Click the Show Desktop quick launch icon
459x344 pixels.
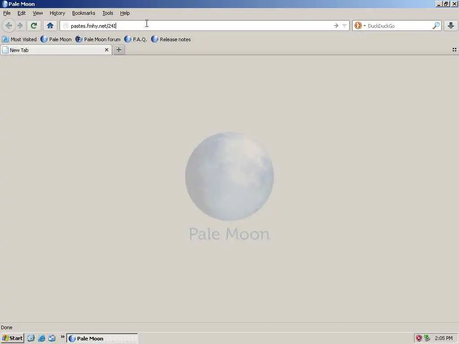tap(31, 338)
